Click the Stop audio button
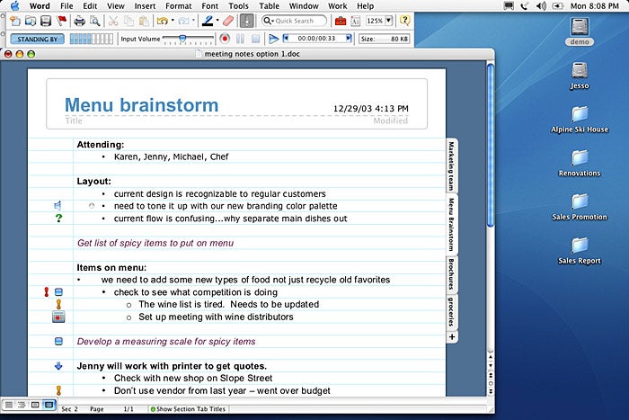This screenshot has width=629, height=420. coord(255,39)
